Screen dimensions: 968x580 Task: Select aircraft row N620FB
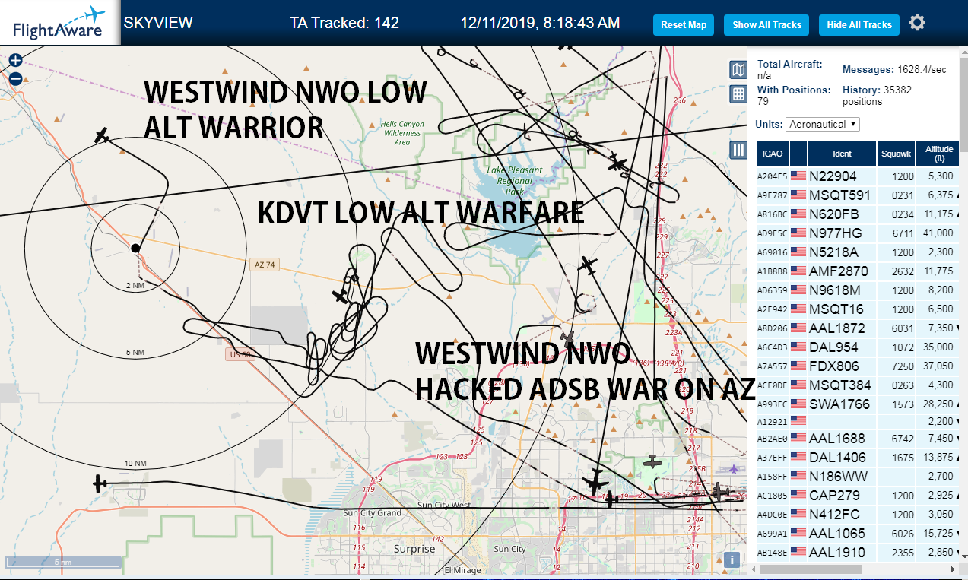coord(859,214)
